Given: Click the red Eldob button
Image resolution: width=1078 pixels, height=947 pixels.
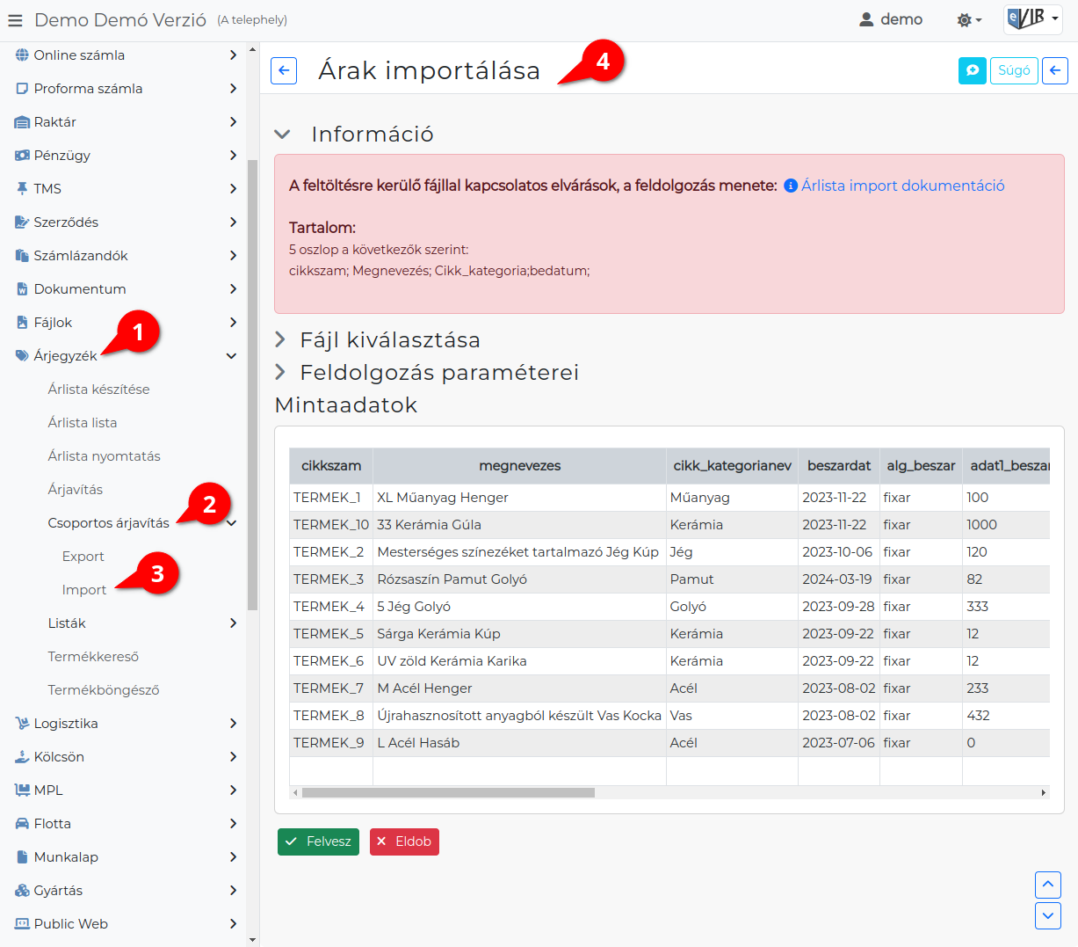Looking at the screenshot, I should point(404,841).
